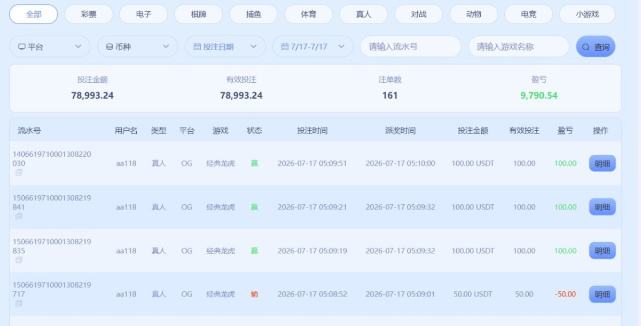Image resolution: width=641 pixels, height=326 pixels.
Task: Switch to the 电竞 tab
Action: [x=529, y=14]
